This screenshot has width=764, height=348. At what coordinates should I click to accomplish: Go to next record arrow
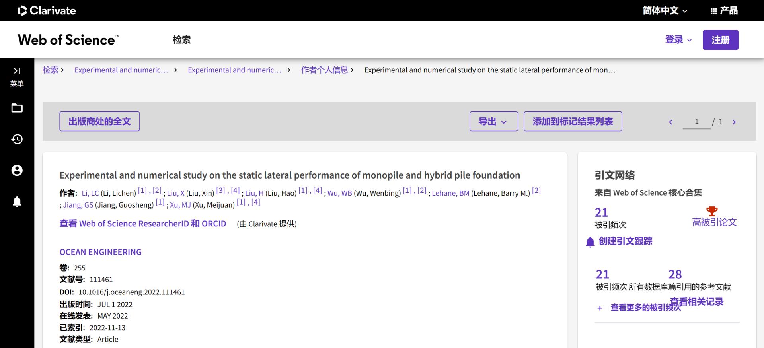point(734,122)
